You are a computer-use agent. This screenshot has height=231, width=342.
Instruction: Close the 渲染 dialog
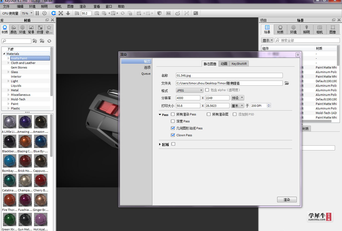[x=298, y=55]
